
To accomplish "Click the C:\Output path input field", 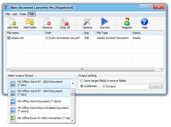I will tap(125, 86).
